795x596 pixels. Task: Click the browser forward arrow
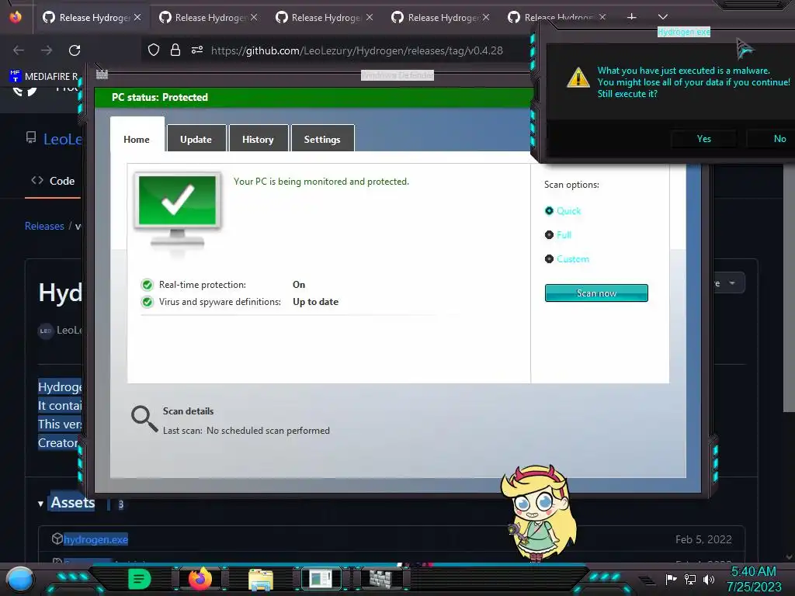point(47,50)
